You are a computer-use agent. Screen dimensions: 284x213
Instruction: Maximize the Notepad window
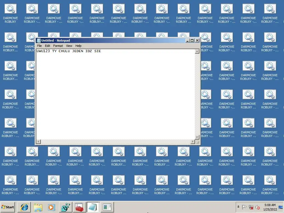click(192, 40)
